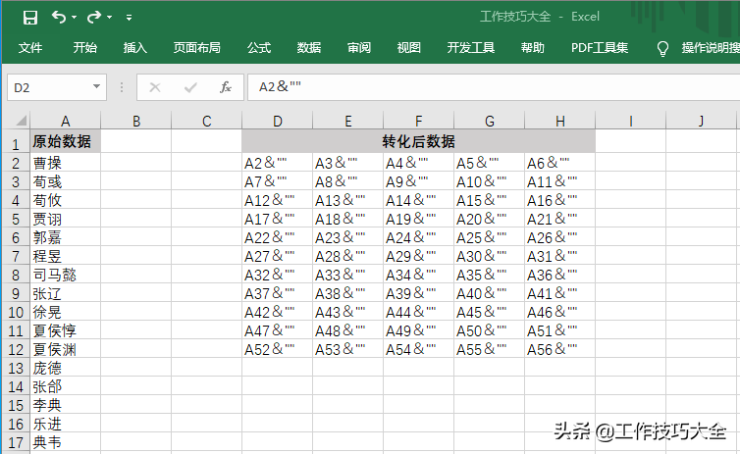The height and width of the screenshot is (454, 740).
Task: Open the 页面布局 ribbon tab
Action: 197,48
